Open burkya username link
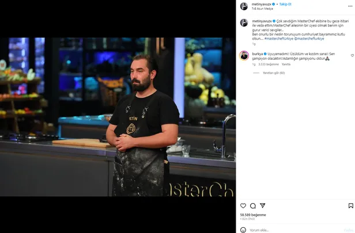 [258, 54]
